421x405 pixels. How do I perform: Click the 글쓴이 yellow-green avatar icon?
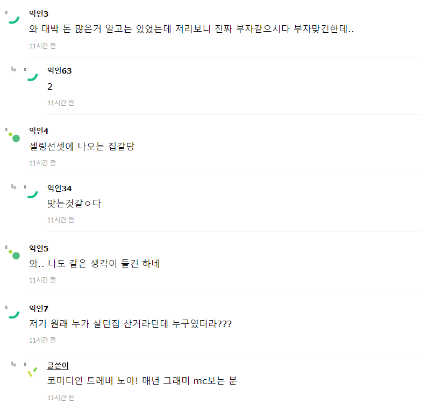click(32, 371)
